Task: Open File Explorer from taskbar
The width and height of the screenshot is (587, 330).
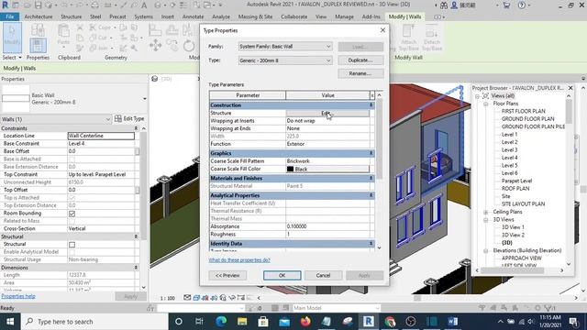Action: (242, 322)
